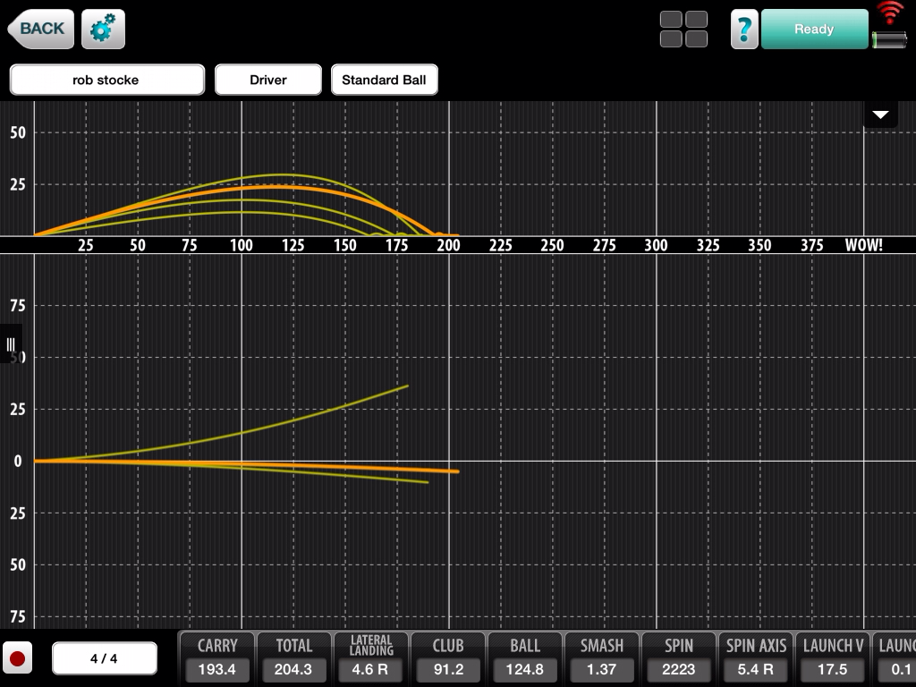Click the orange trajectory line endpoint
916x687 pixels.
coord(457,471)
